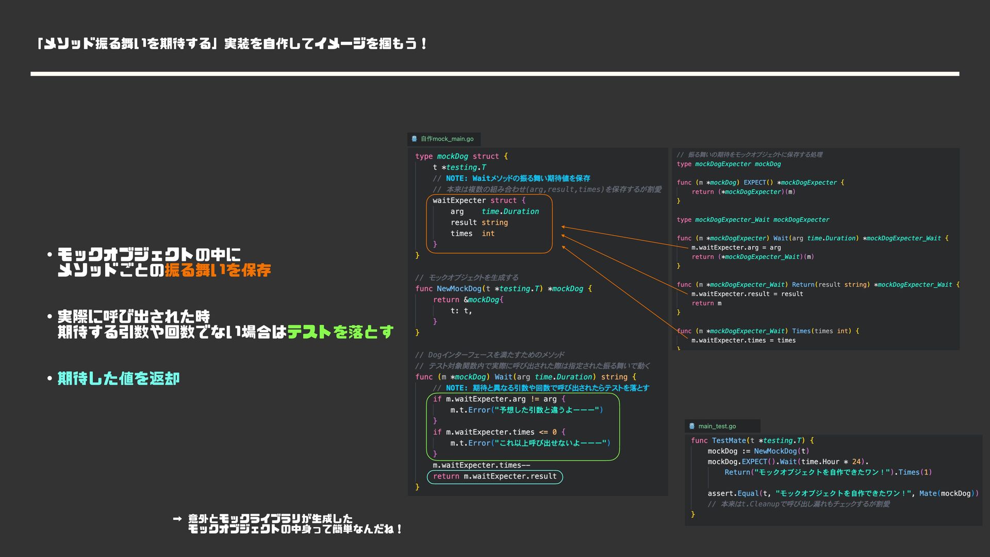Click the green-outlined if-conditions code box
The width and height of the screenshot is (990, 557).
click(x=522, y=427)
